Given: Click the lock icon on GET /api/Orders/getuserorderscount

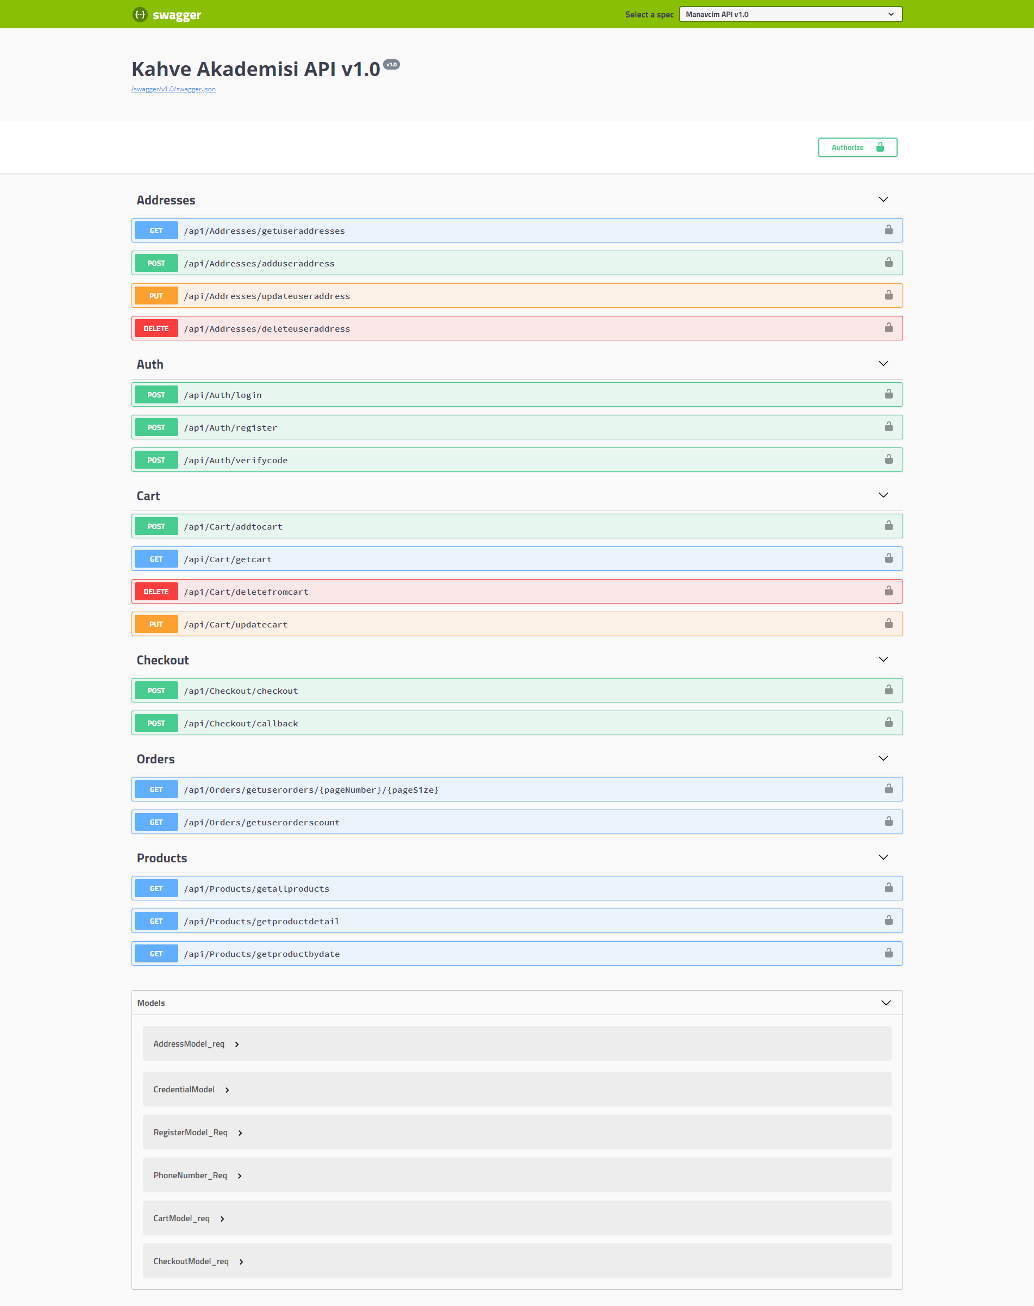Looking at the screenshot, I should pos(889,822).
